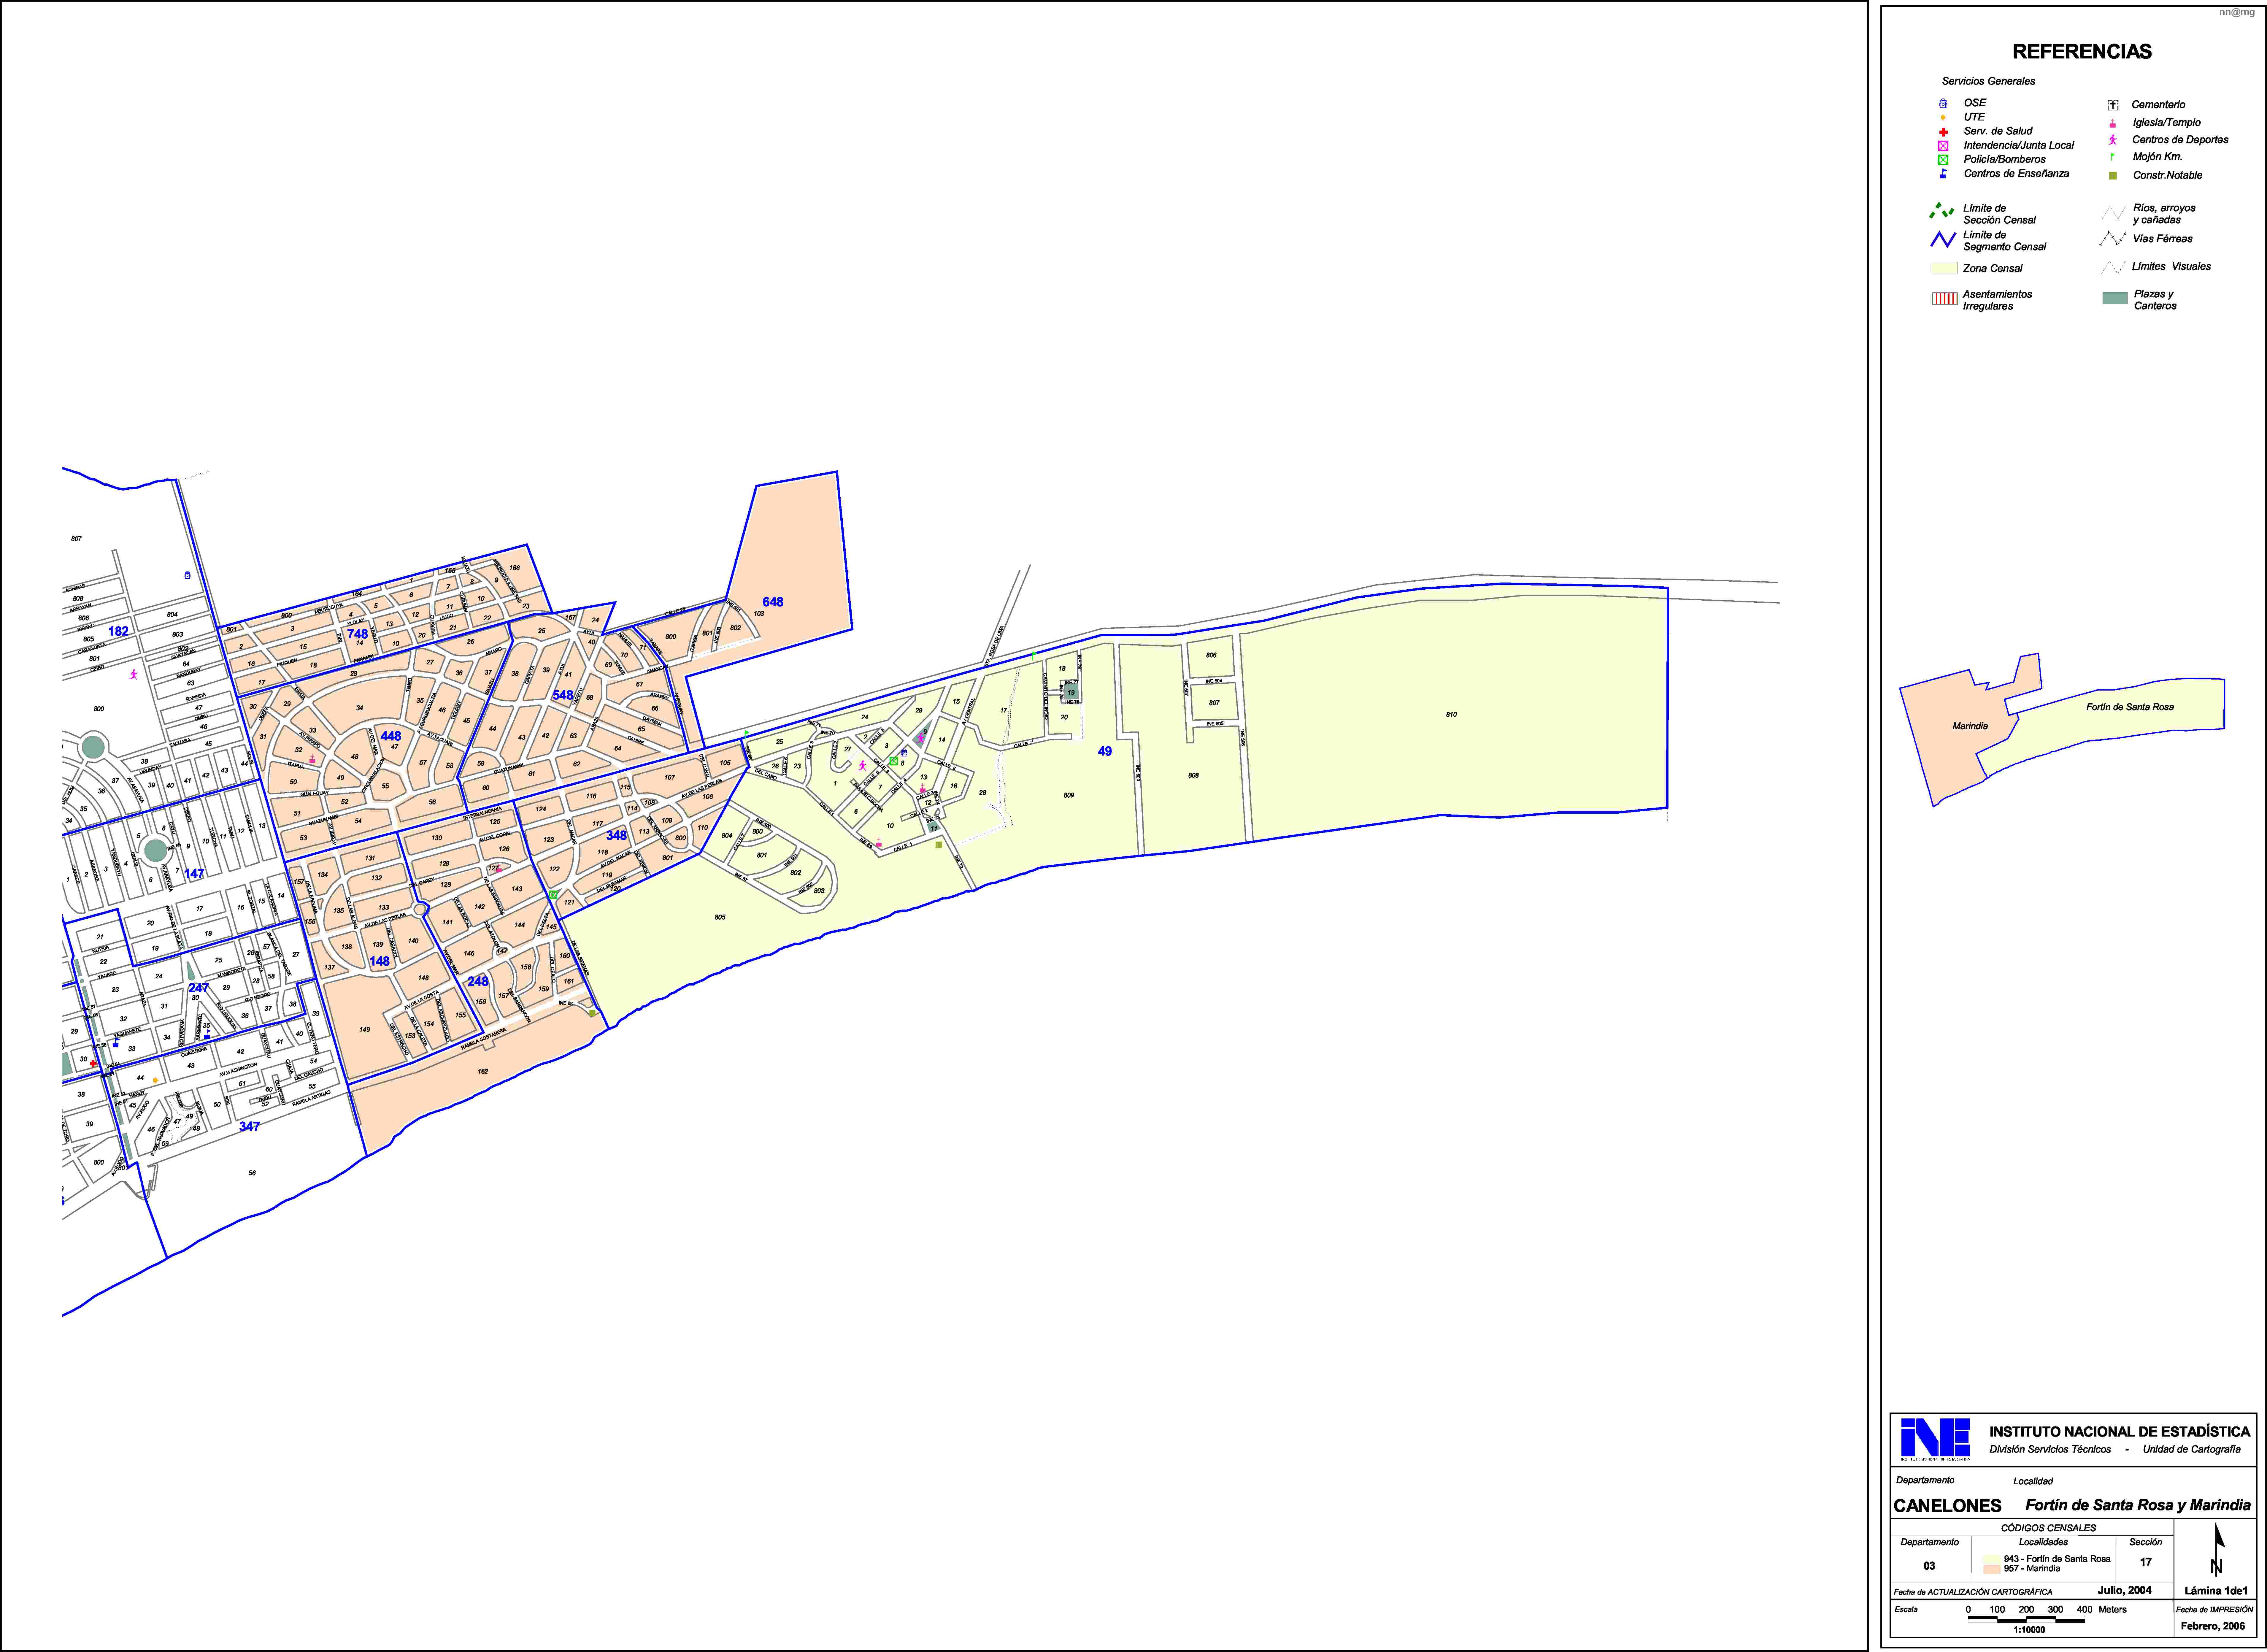
Task: Click zone number 809 on the map
Action: [1069, 796]
